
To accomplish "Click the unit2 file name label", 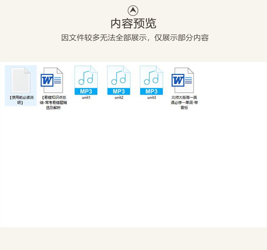I will point(119,98).
